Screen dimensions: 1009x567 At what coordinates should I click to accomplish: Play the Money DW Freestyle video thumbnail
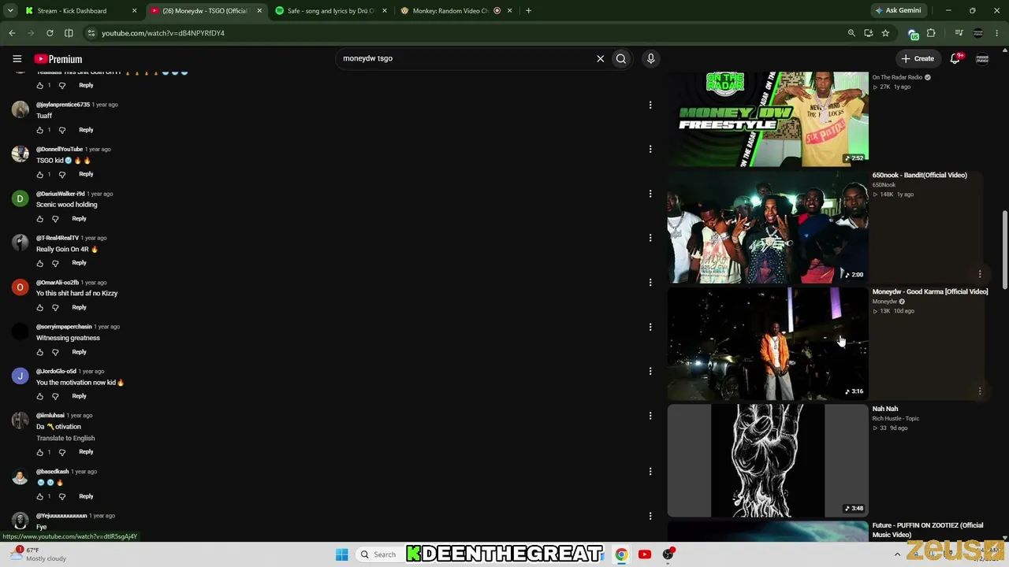768,118
